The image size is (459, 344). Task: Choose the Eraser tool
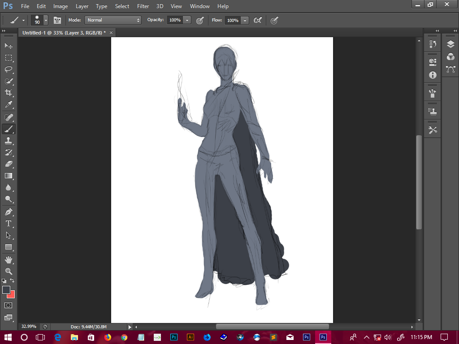click(x=9, y=164)
